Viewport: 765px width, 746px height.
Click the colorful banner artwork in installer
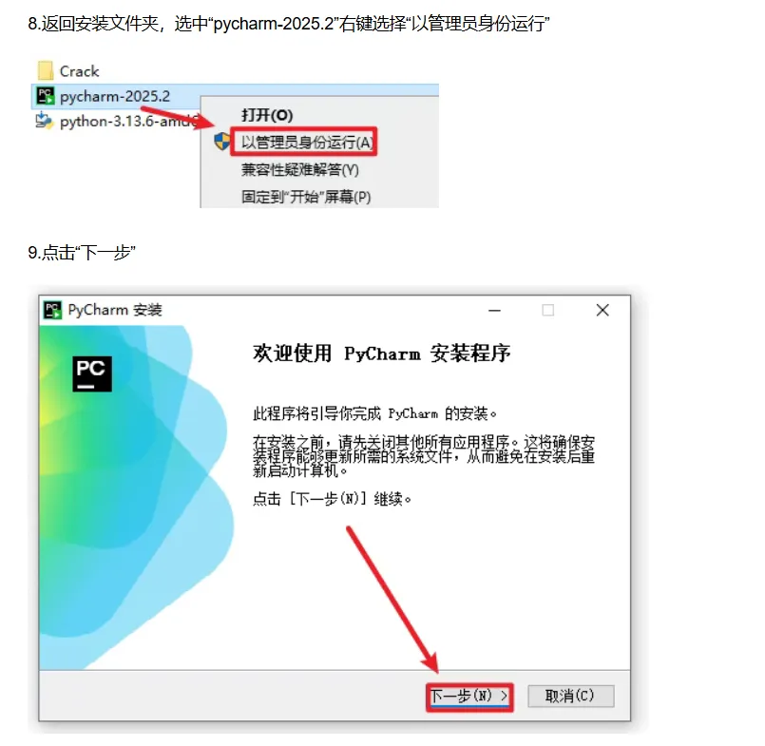click(x=137, y=498)
